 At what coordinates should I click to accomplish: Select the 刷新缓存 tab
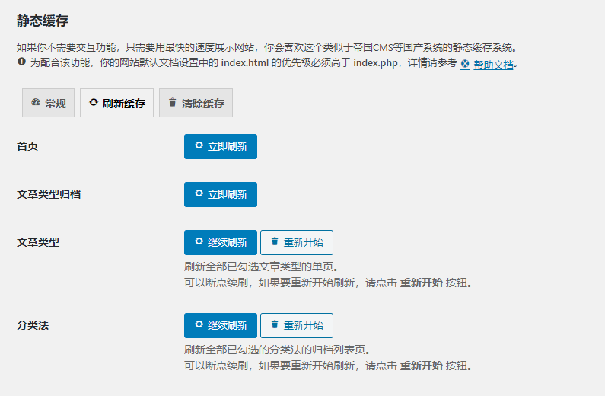tap(116, 103)
